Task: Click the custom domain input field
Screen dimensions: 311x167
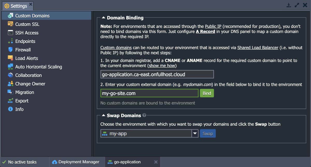Action: pyautogui.click(x=149, y=93)
